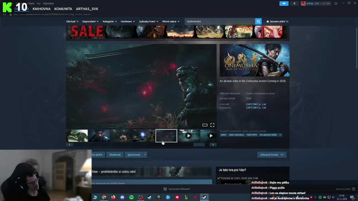Image resolution: width=358 pixels, height=201 pixels.
Task: Click the Sledovat button
Action: pyautogui.click(x=115, y=155)
